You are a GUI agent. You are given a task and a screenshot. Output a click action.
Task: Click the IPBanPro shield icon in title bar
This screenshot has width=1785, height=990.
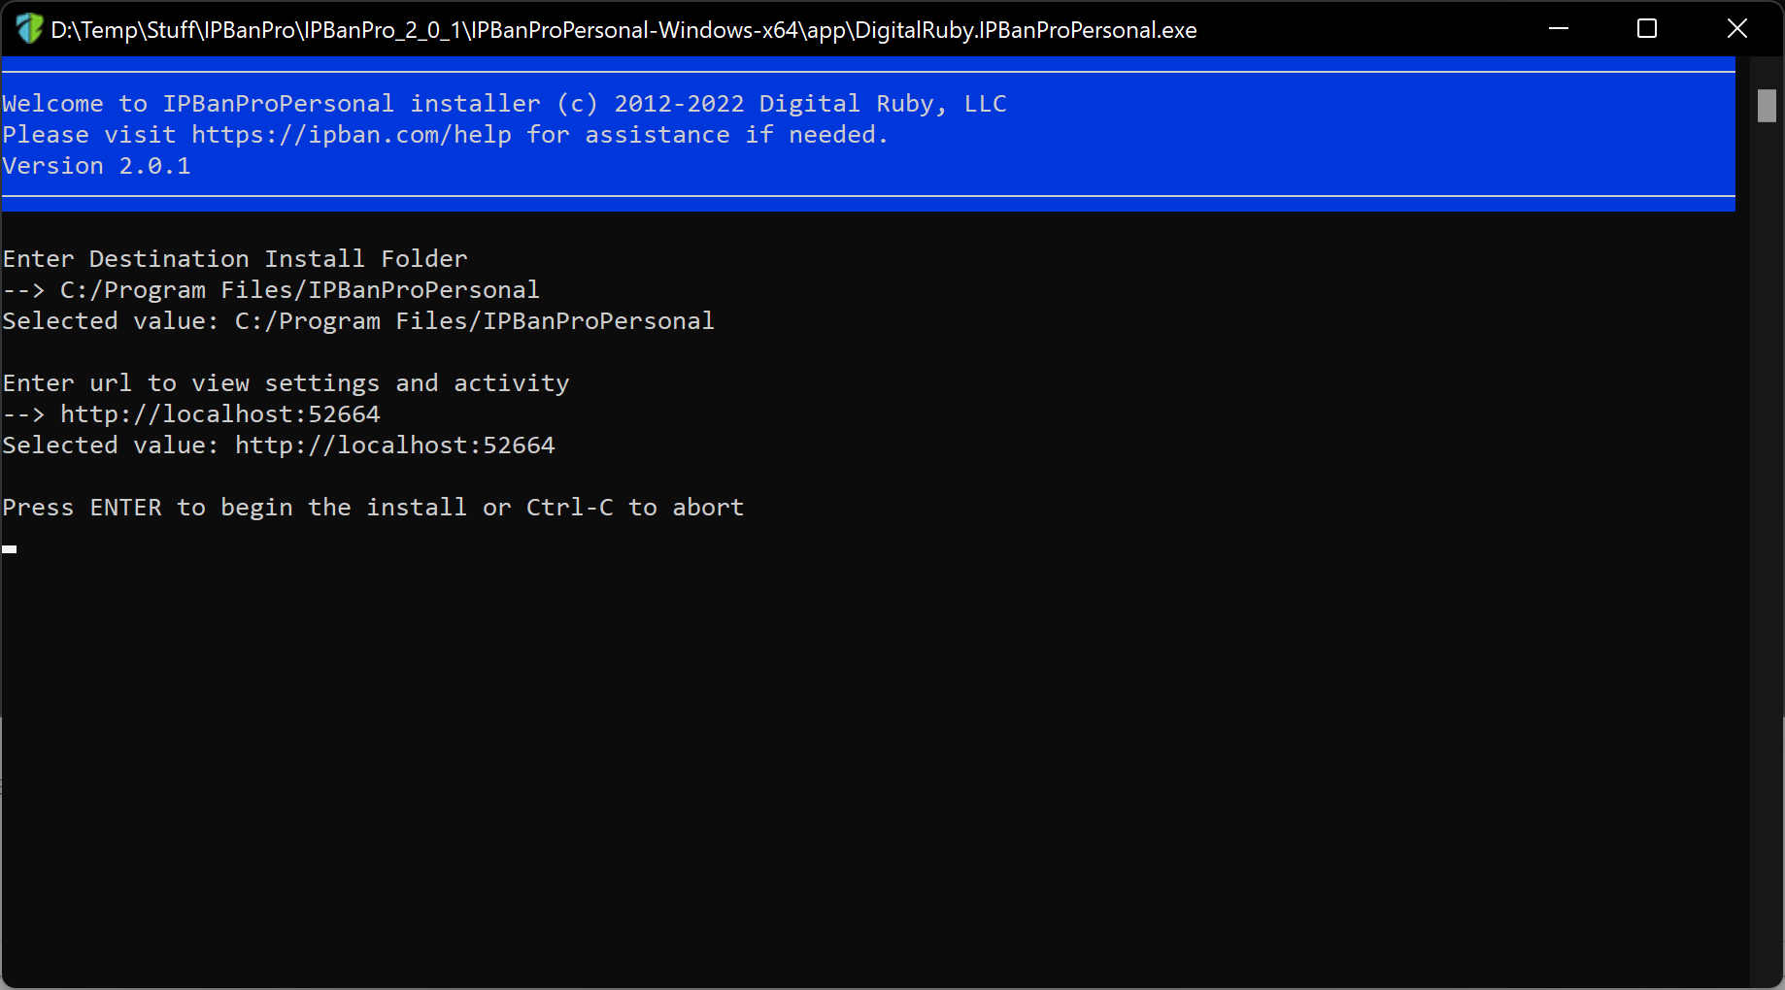[29, 29]
